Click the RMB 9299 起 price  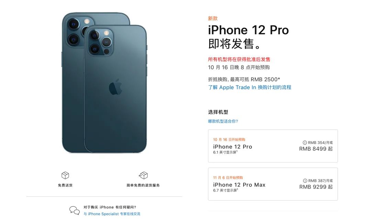(316, 187)
